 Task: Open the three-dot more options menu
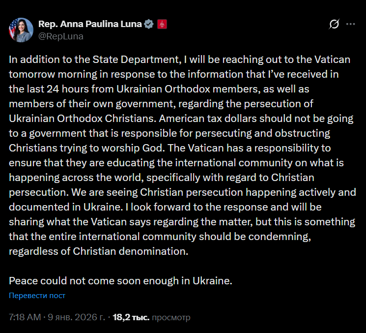[350, 24]
